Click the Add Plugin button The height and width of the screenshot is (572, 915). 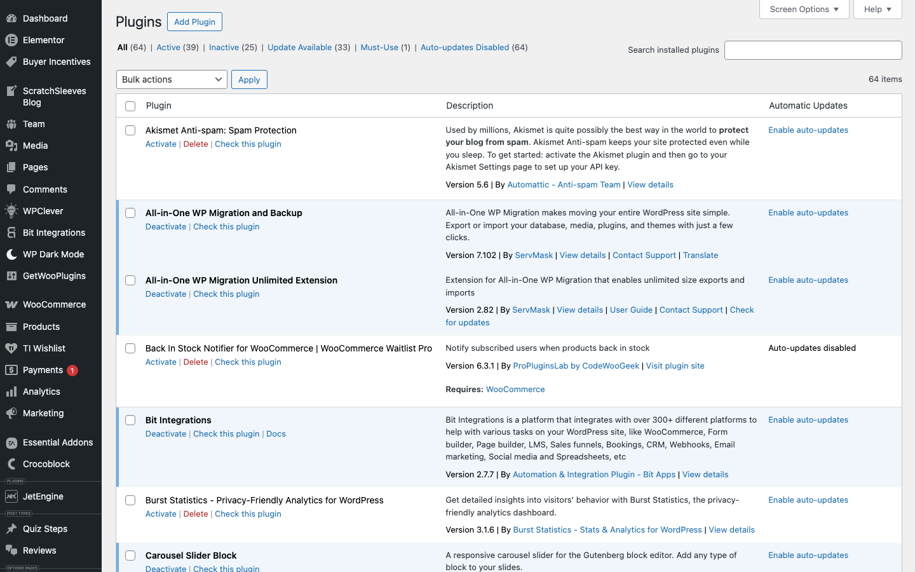click(x=194, y=22)
